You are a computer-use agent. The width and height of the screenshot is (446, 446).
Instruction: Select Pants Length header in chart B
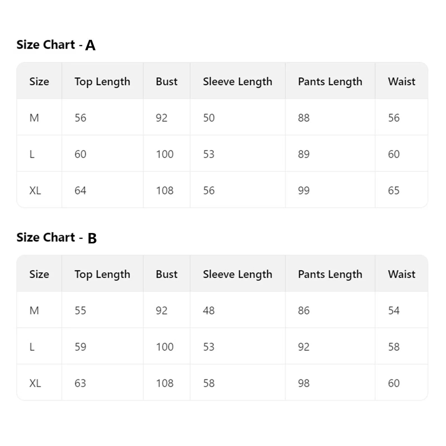(x=330, y=274)
